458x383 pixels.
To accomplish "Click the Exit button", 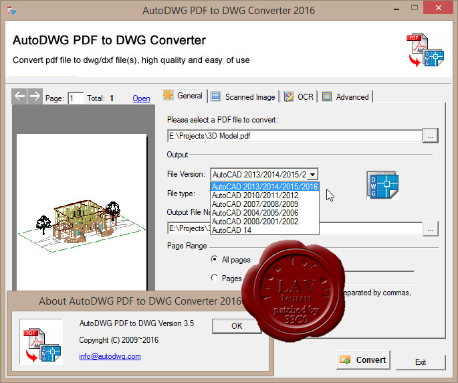I will (x=421, y=362).
